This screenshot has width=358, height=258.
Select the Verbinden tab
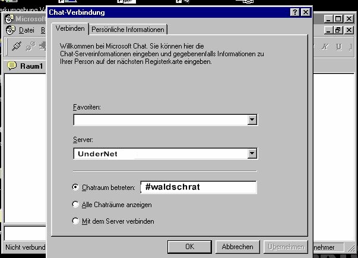(70, 28)
